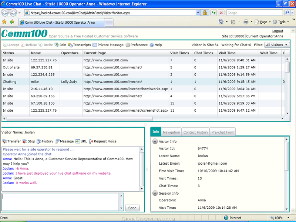
Task: Collapse the Session Info section
Action: (155, 193)
